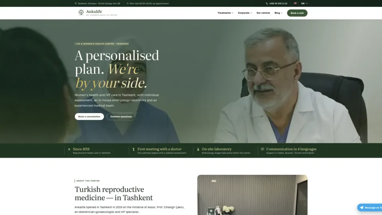Click the Book a visit button
The image size is (382, 215).
[x=297, y=13]
